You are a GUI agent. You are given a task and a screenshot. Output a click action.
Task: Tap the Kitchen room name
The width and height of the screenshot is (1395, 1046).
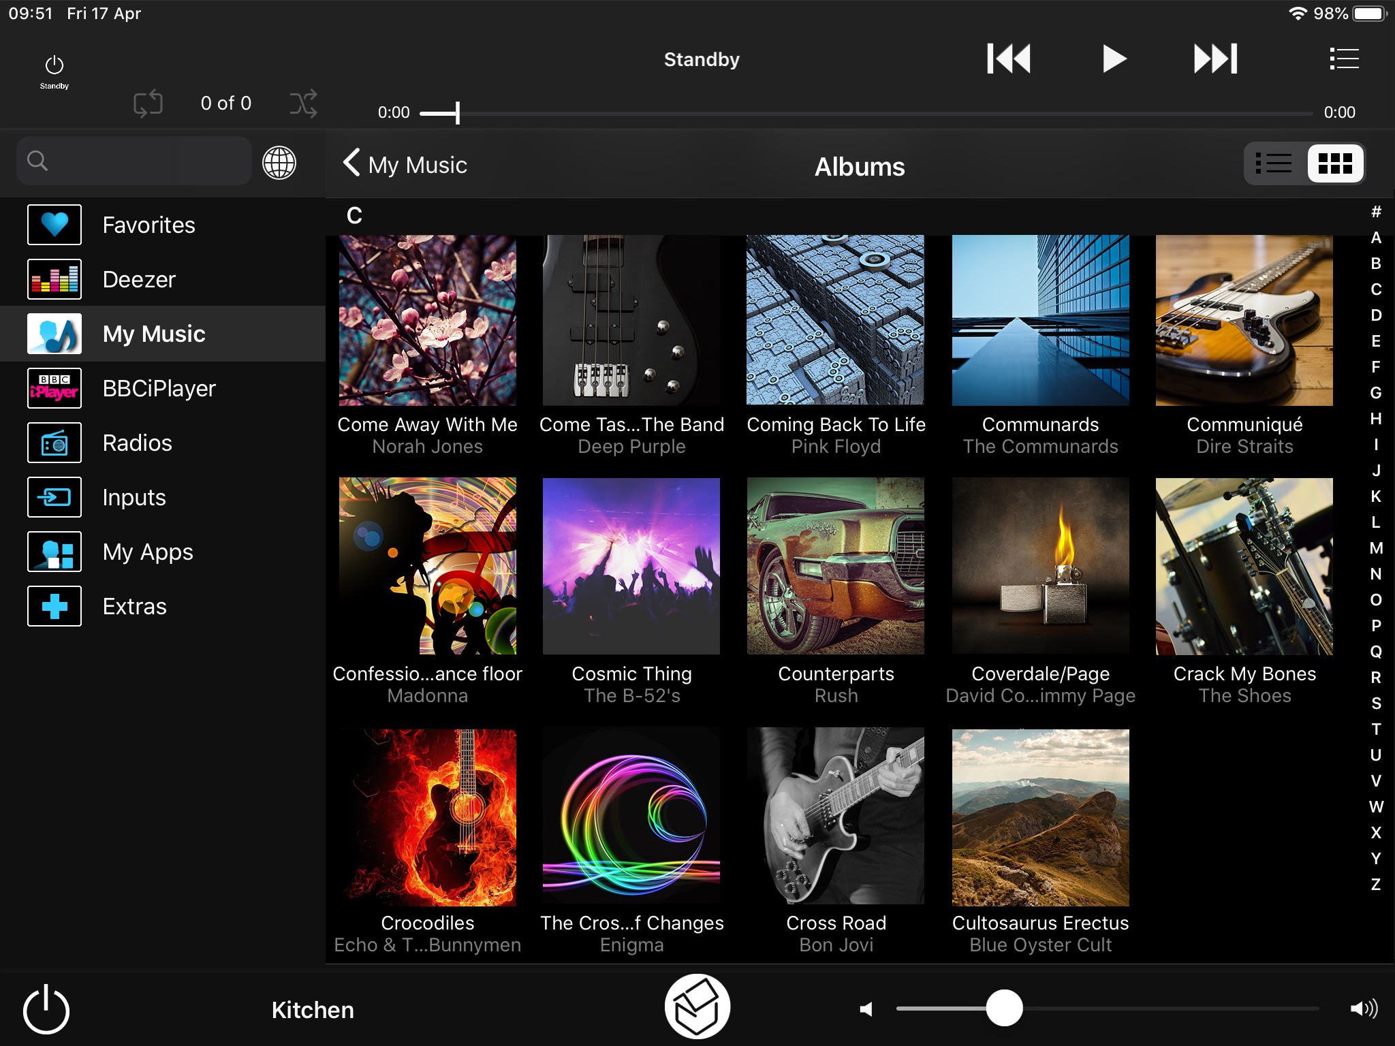pyautogui.click(x=313, y=1009)
